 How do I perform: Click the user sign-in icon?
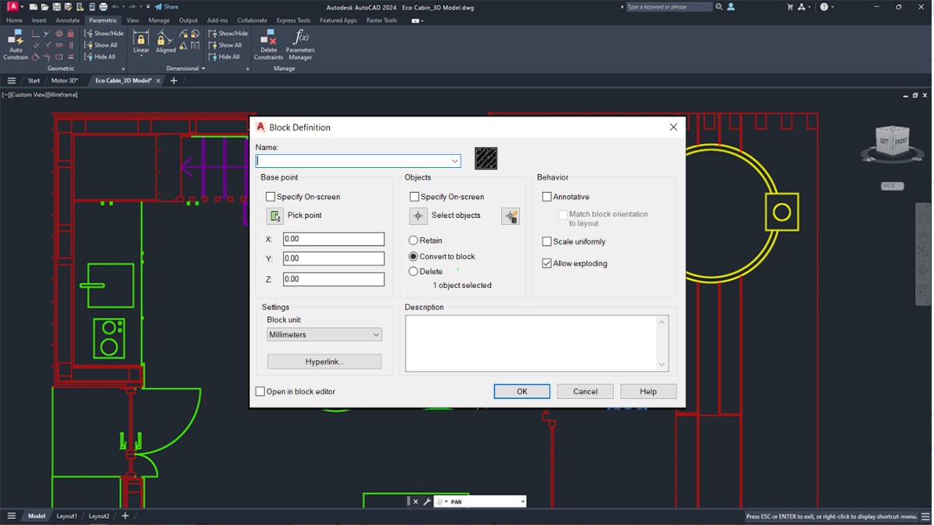(731, 7)
